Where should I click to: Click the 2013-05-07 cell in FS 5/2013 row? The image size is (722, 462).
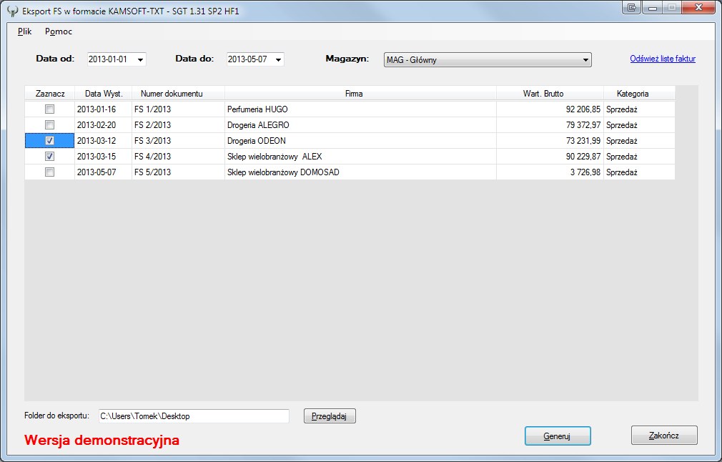(x=103, y=172)
